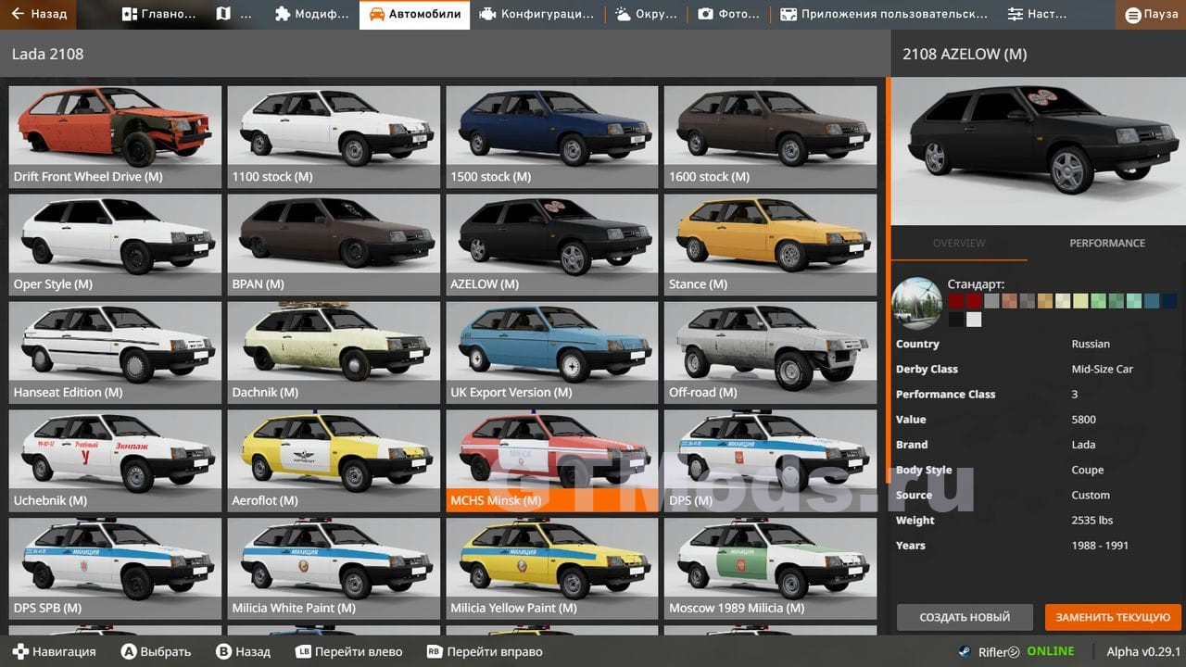The image size is (1186, 667).
Task: Select the highlighted MCHS Minsk (M) car
Action: tap(552, 460)
